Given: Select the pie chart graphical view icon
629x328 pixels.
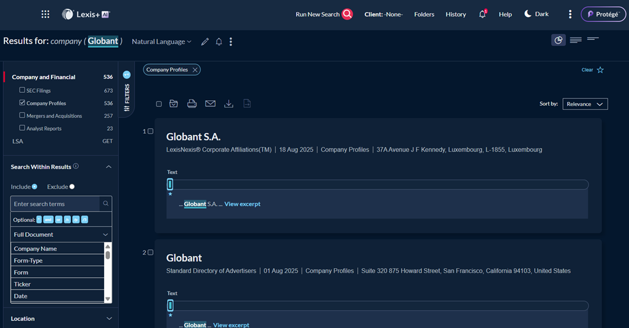Looking at the screenshot, I should click(x=558, y=40).
